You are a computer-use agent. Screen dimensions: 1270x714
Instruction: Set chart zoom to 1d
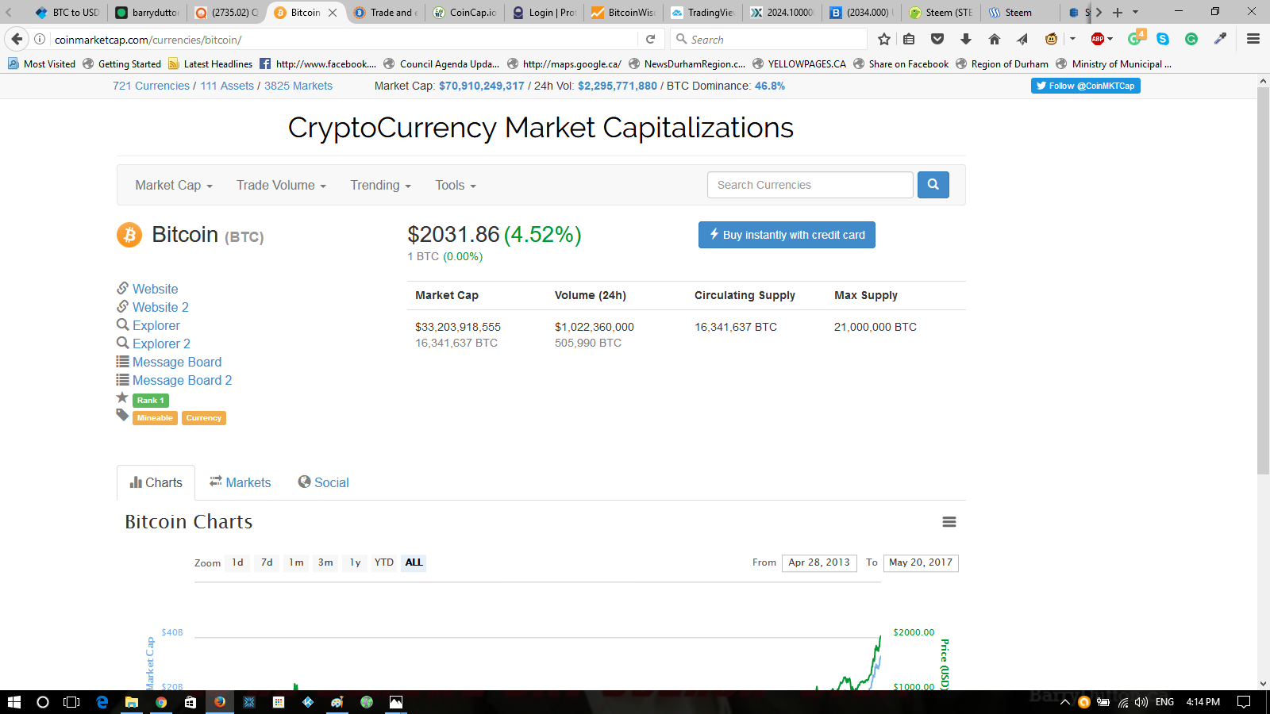[x=237, y=562]
